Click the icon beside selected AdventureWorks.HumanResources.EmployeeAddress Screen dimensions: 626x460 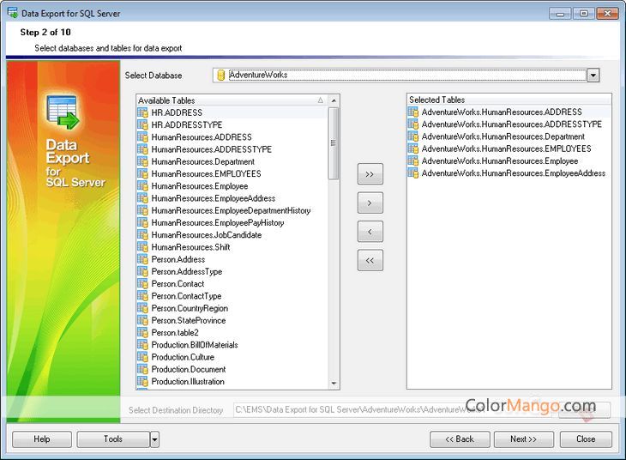(x=413, y=173)
